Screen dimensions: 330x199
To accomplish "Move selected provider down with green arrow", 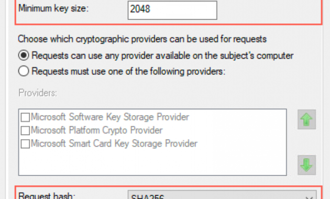I will point(306,165).
